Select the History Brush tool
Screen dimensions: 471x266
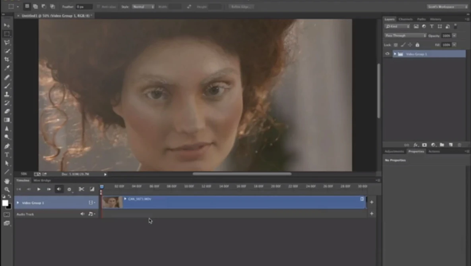coord(7,103)
